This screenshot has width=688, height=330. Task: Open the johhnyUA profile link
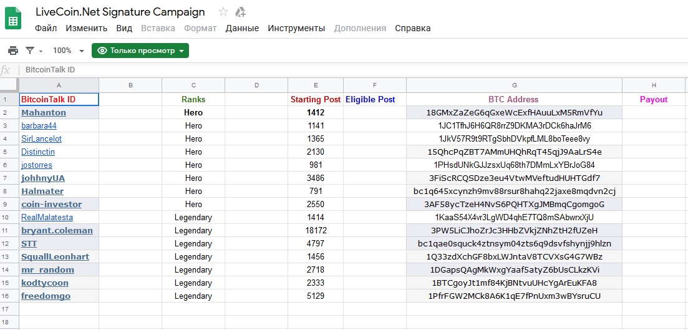coord(43,178)
